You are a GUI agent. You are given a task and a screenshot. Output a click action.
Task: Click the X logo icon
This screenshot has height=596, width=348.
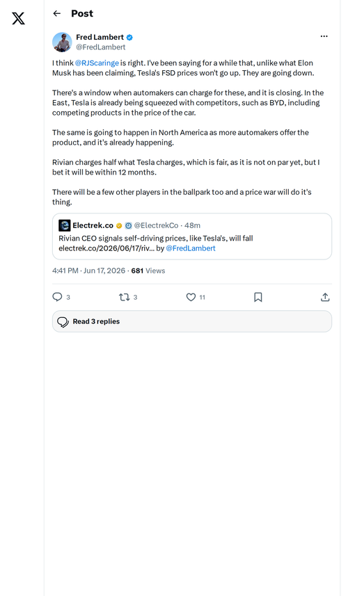(18, 18)
